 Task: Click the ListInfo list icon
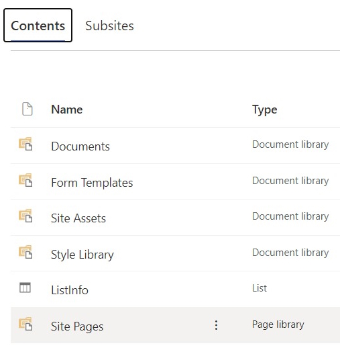pyautogui.click(x=25, y=288)
